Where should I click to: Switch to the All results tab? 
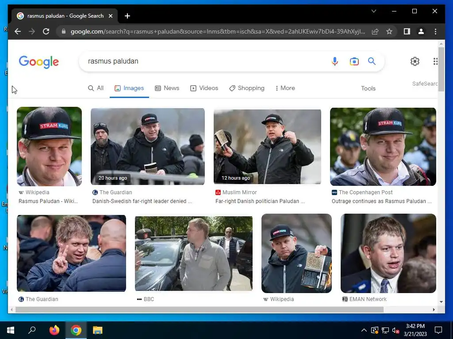96,88
